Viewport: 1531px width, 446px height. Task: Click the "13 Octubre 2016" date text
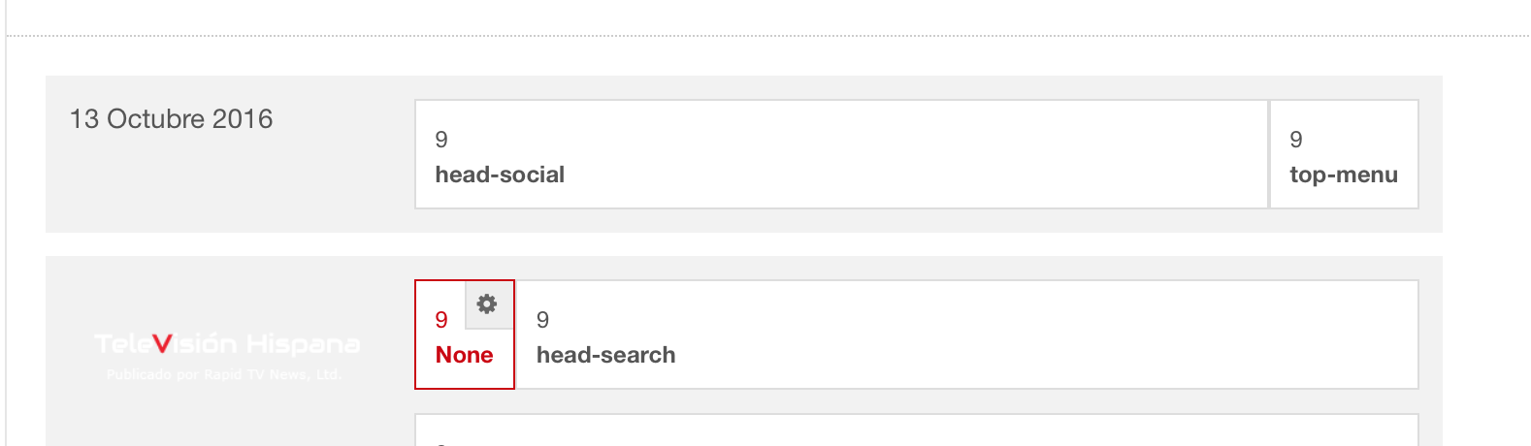click(x=172, y=119)
